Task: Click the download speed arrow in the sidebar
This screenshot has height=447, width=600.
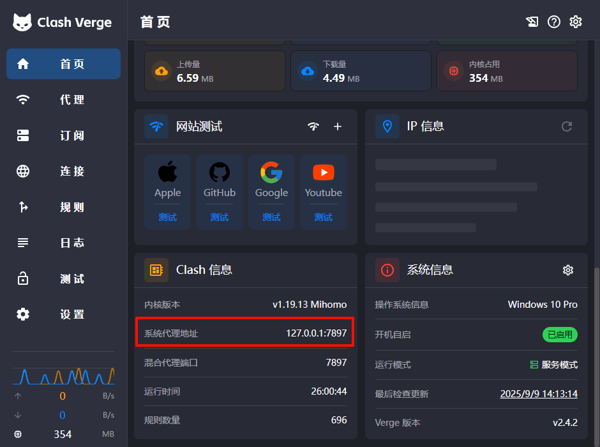Action: tap(18, 415)
